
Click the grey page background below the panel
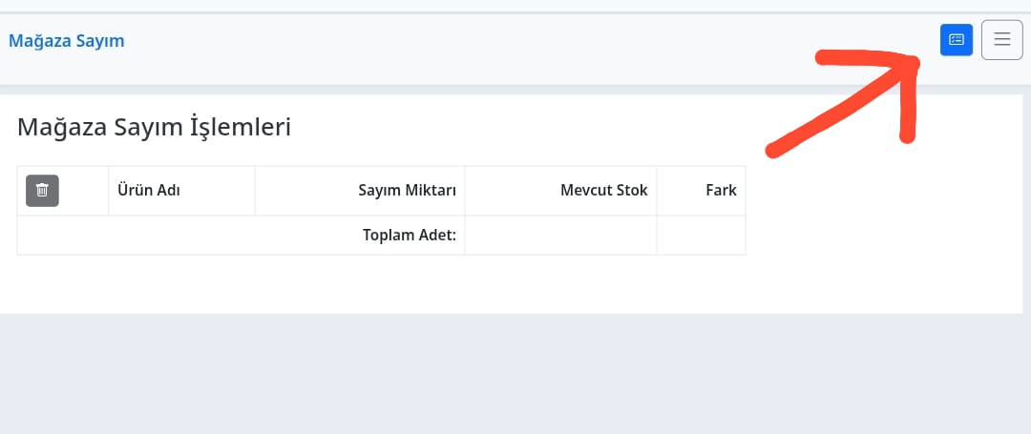coord(515,374)
